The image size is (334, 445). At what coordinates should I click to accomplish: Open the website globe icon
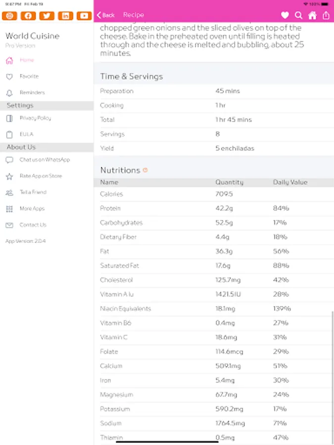pyautogui.click(x=9, y=16)
